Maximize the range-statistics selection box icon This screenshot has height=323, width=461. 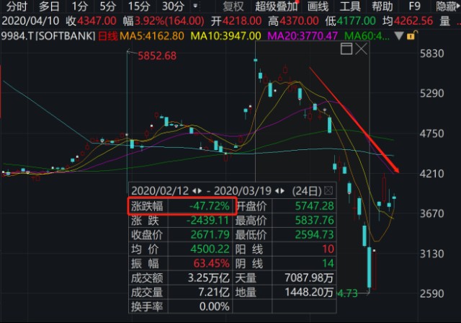346,48
